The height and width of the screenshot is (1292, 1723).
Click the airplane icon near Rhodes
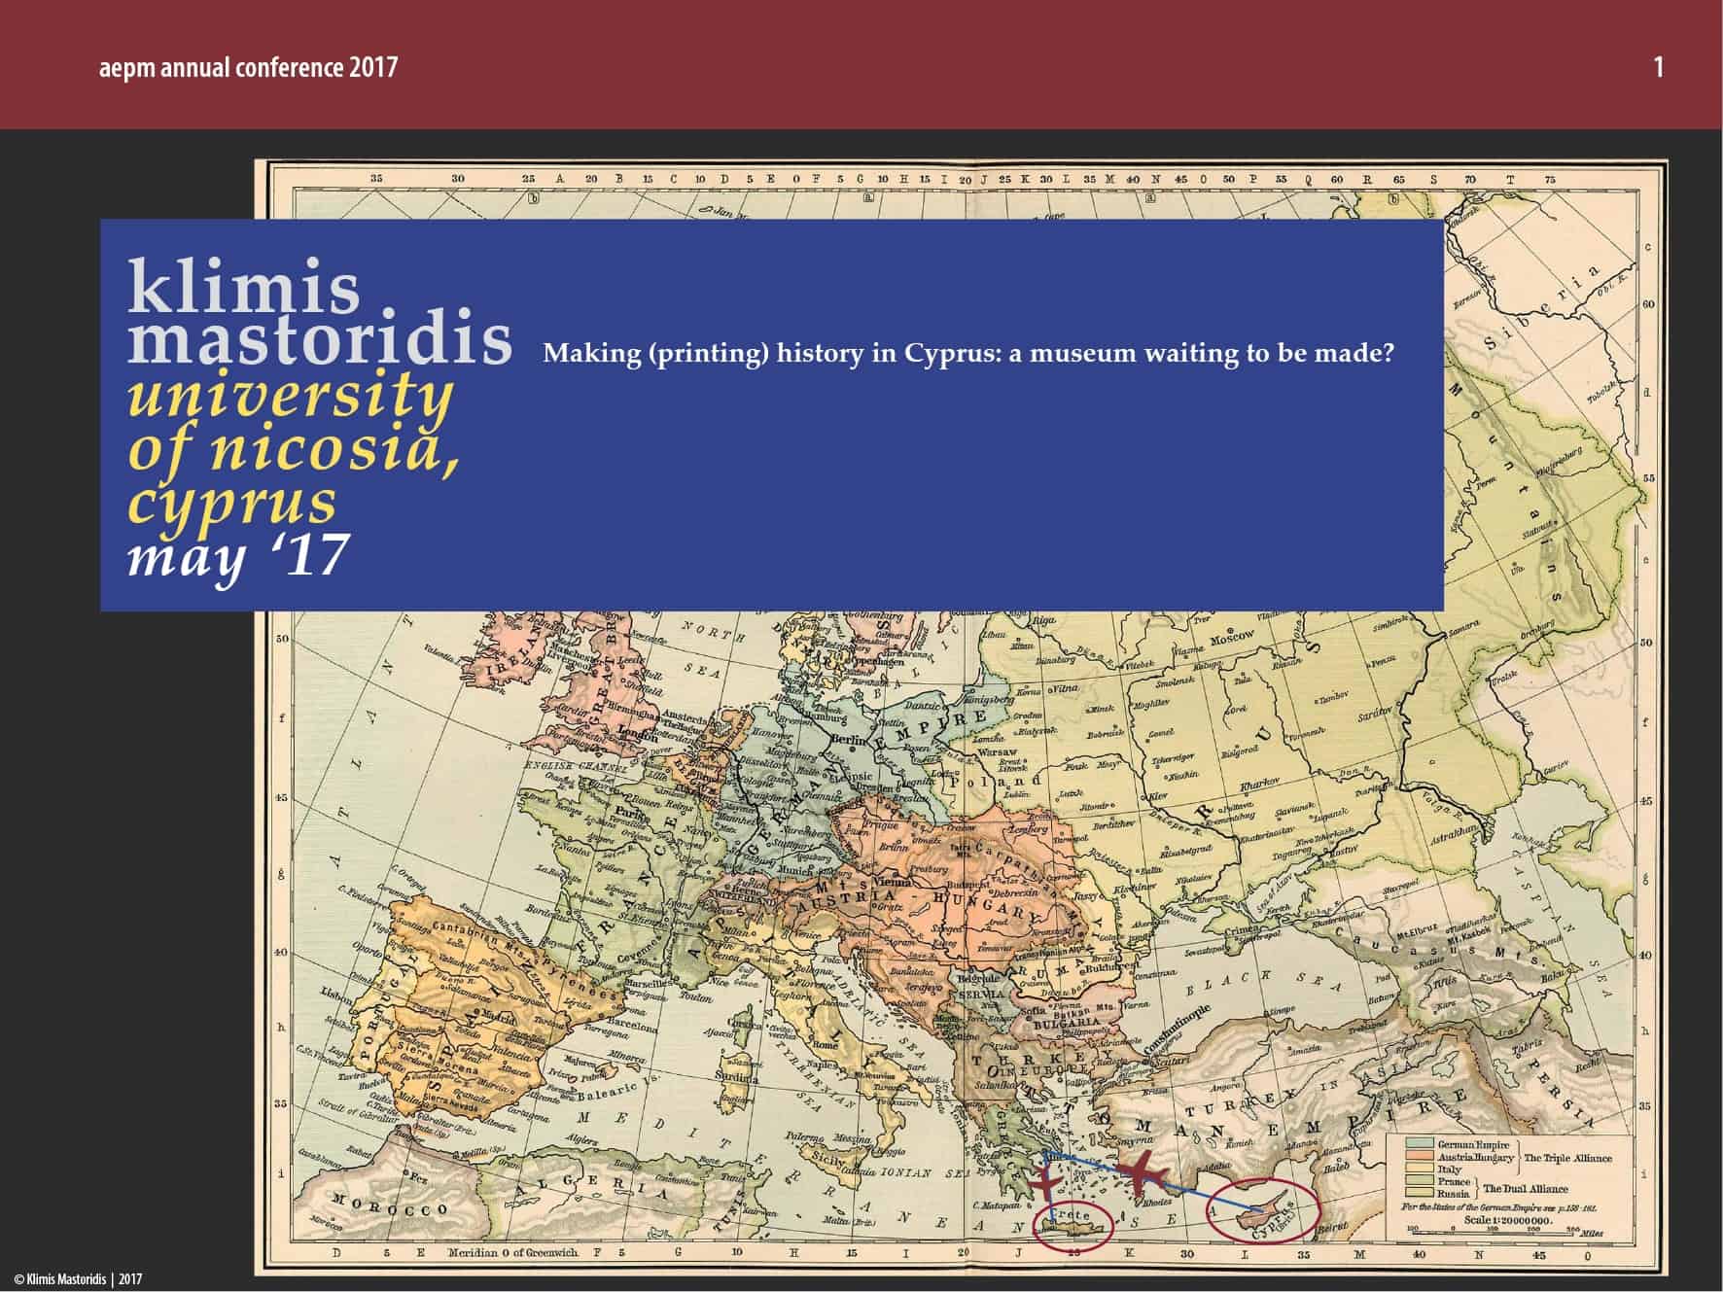(1143, 1172)
